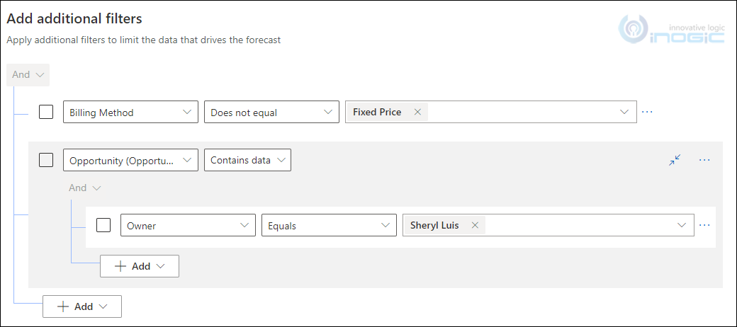Select the Owner row checkbox
This screenshot has height=327, width=737.
click(103, 225)
